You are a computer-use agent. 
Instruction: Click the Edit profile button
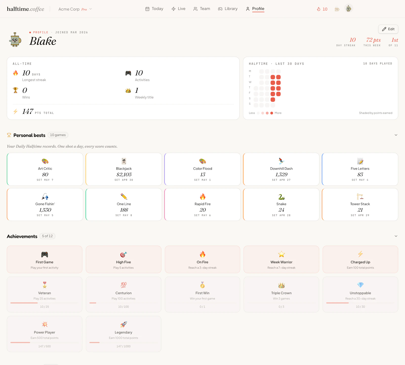pyautogui.click(x=388, y=29)
